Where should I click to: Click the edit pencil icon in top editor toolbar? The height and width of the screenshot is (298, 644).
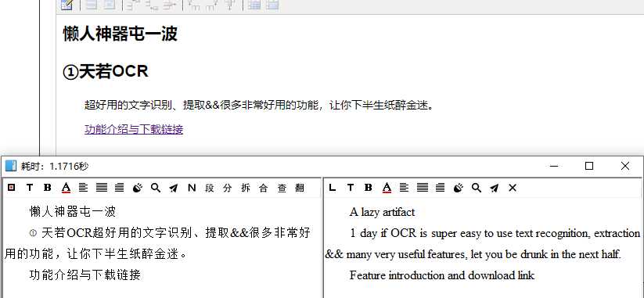coord(67,5)
